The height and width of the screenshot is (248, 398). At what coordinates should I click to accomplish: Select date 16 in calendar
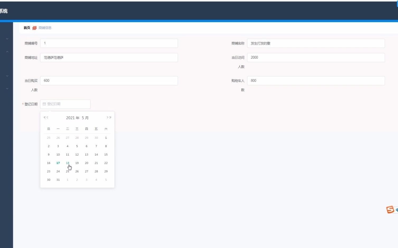click(49, 163)
